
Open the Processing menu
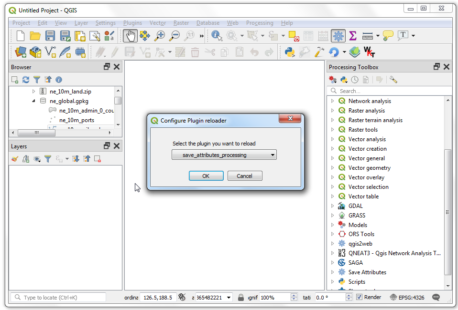click(260, 23)
